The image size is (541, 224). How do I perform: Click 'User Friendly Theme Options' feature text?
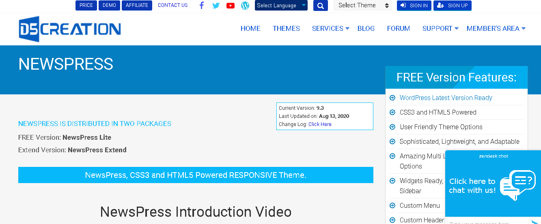[x=441, y=127]
